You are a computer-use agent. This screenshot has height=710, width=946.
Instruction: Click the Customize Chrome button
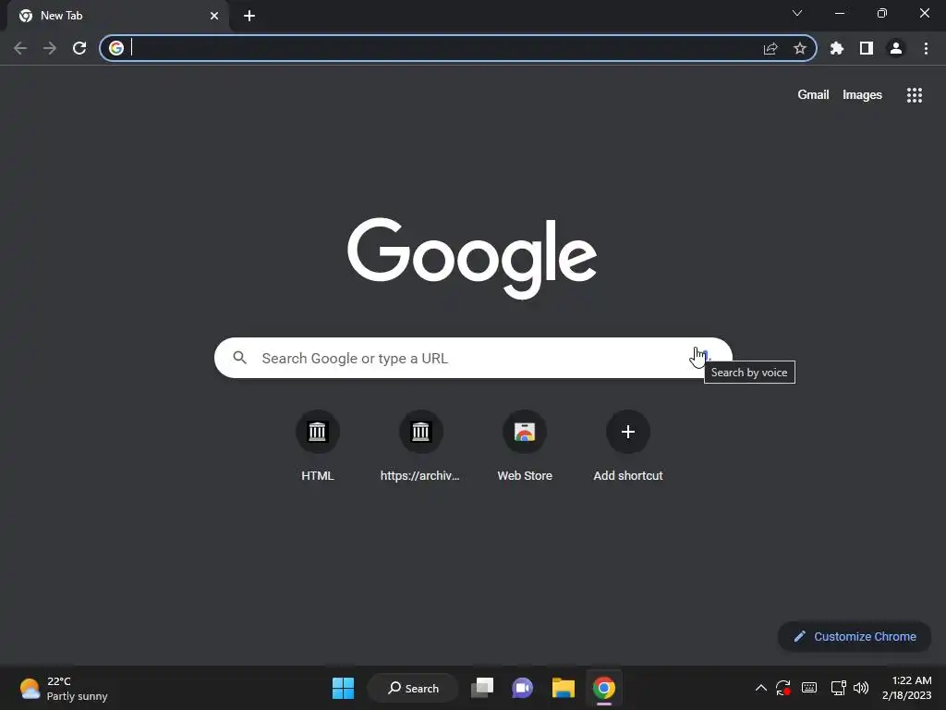[855, 636]
